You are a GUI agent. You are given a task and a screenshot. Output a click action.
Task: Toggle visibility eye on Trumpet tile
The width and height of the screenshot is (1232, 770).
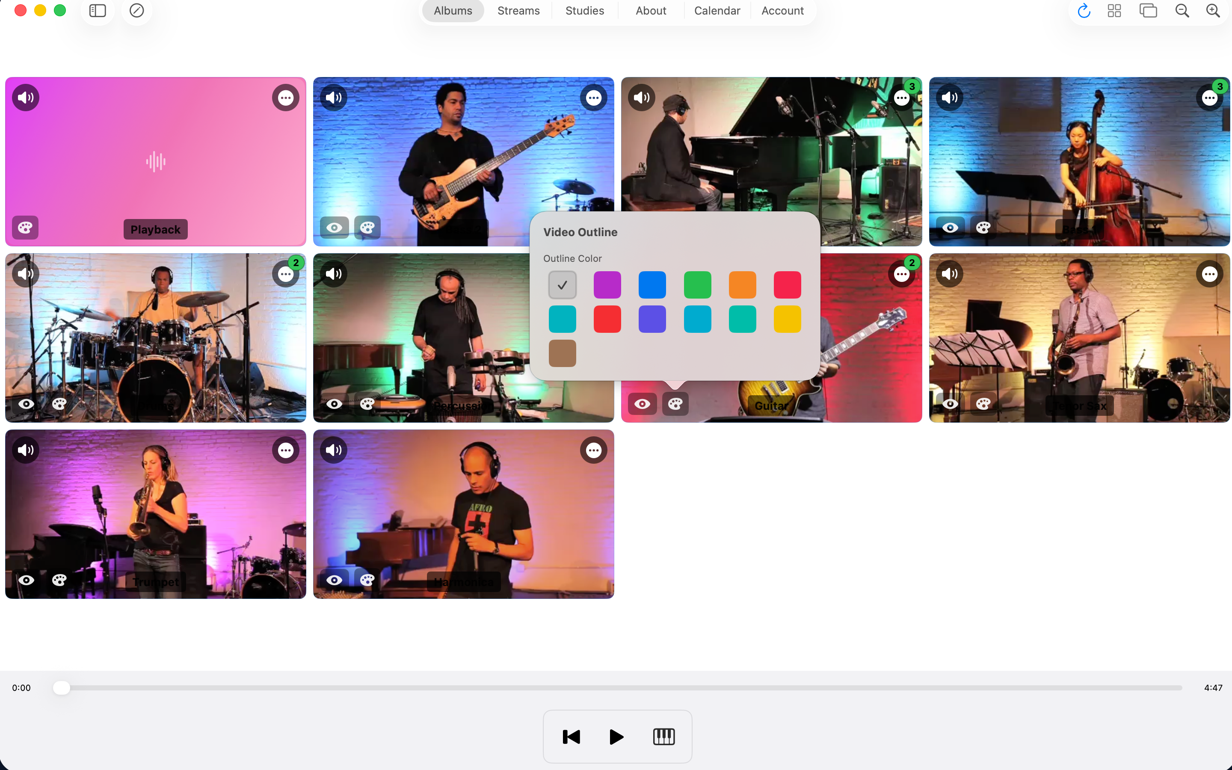pyautogui.click(x=27, y=580)
